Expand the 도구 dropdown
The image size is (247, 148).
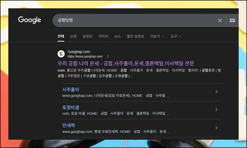175,36
